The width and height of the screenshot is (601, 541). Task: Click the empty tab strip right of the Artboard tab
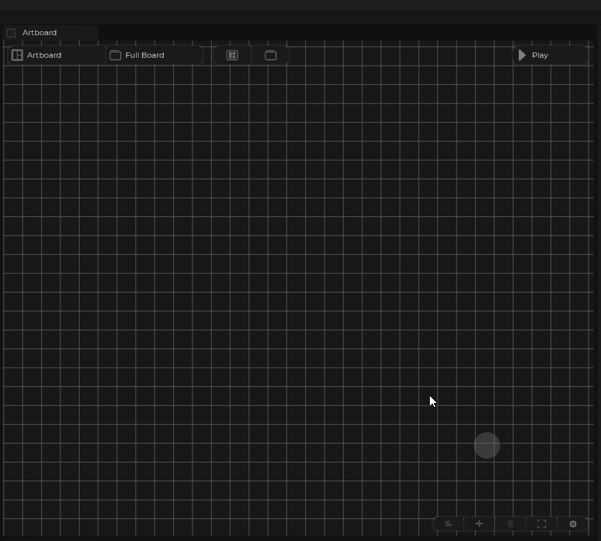coord(332,33)
